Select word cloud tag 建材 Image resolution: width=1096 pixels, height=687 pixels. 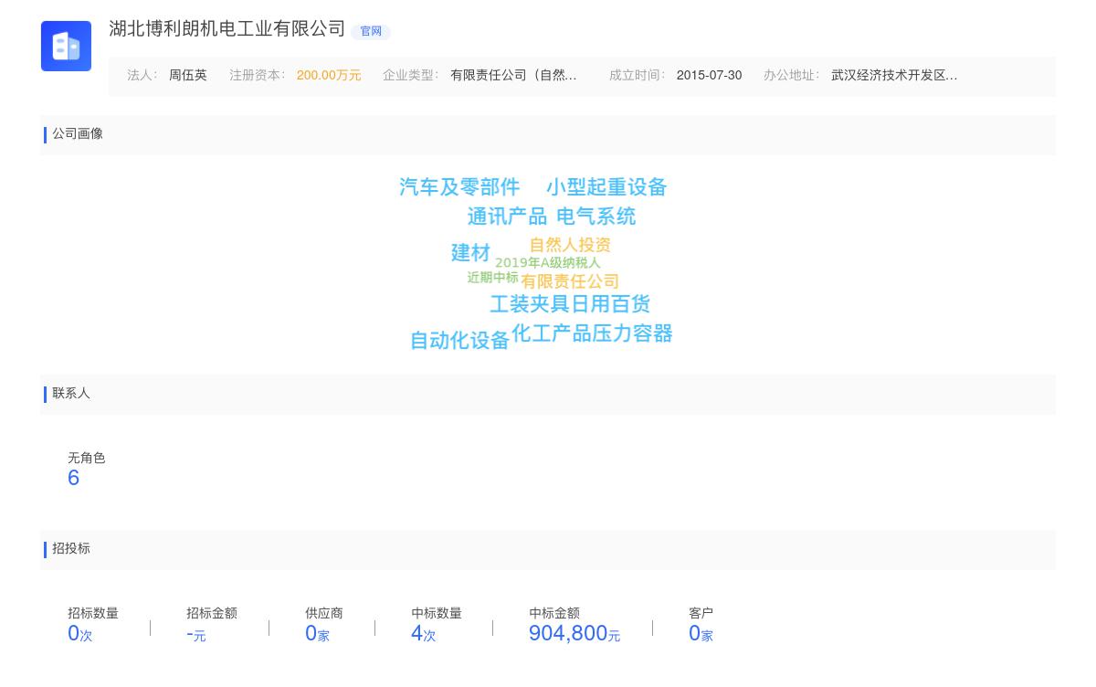(470, 253)
